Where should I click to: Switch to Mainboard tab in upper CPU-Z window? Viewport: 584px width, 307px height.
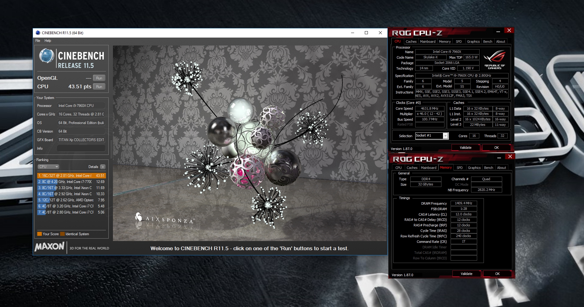428,42
